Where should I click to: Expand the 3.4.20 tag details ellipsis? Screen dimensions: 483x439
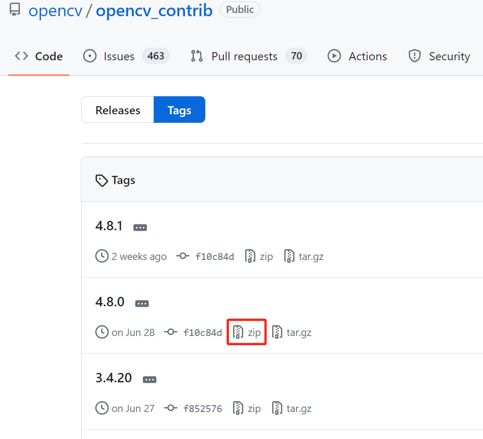tap(150, 380)
